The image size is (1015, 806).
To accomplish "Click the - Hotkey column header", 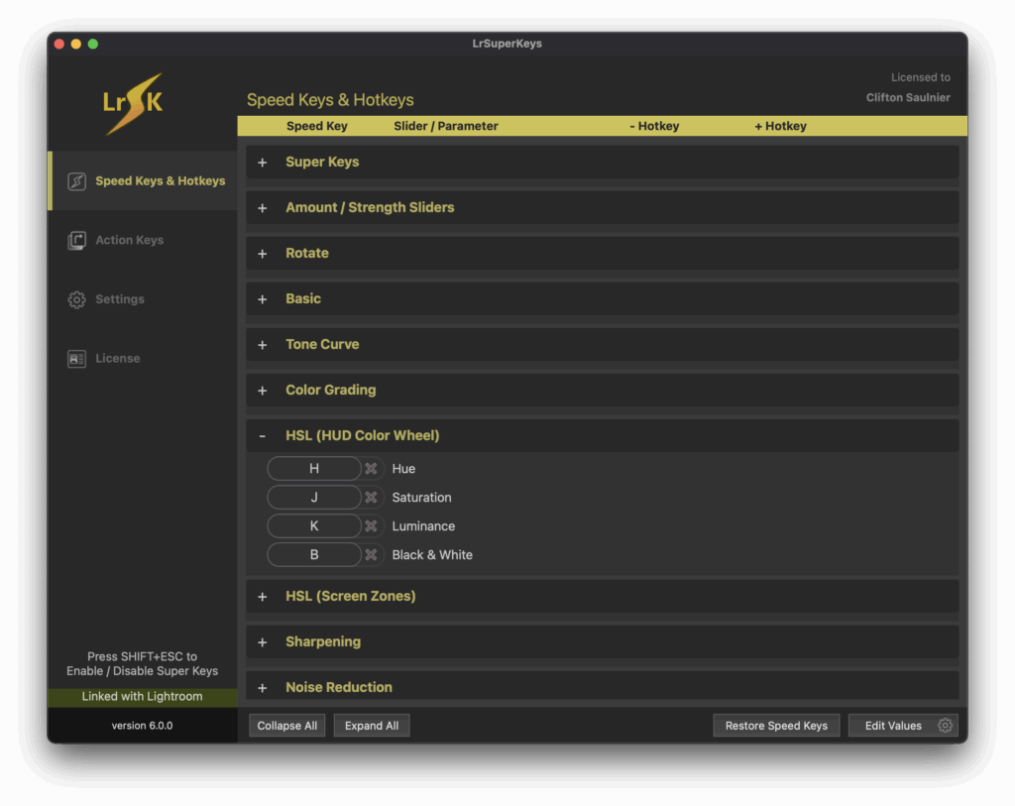I will 654,126.
